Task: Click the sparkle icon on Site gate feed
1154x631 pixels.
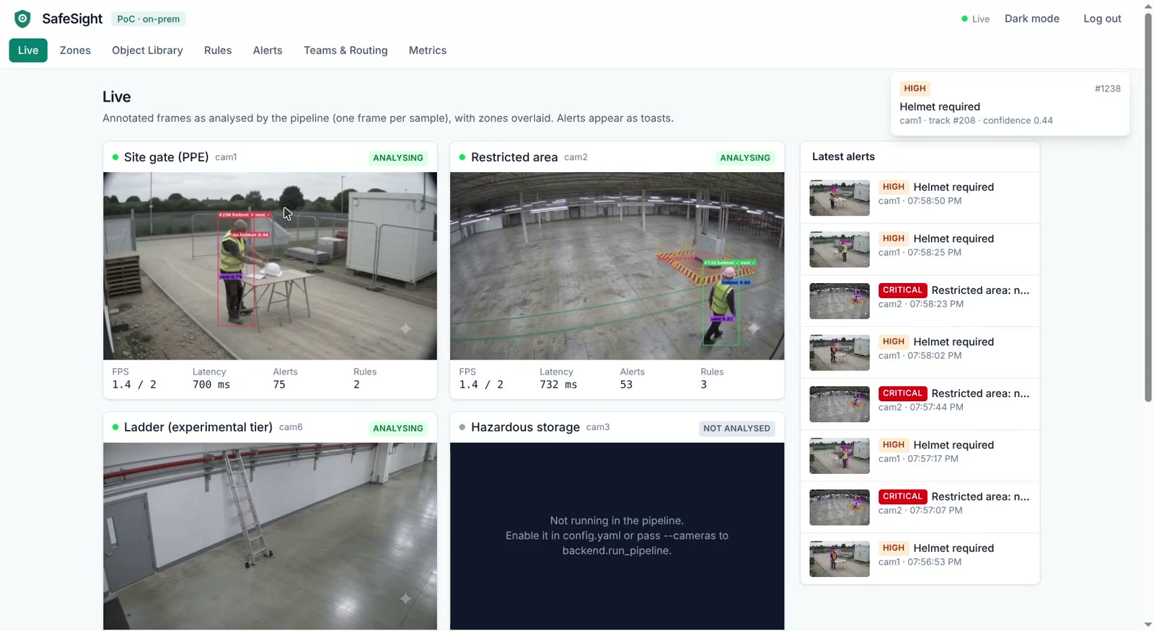Action: (406, 328)
